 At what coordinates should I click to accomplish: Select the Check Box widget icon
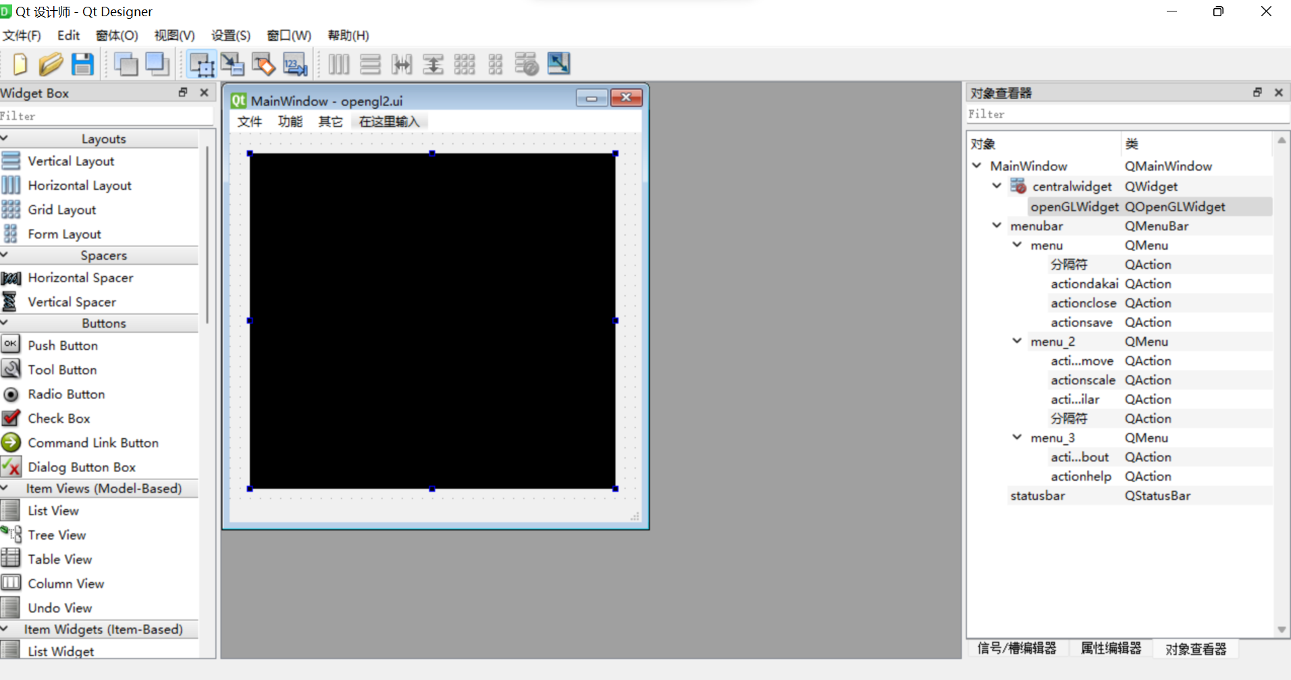tap(11, 418)
